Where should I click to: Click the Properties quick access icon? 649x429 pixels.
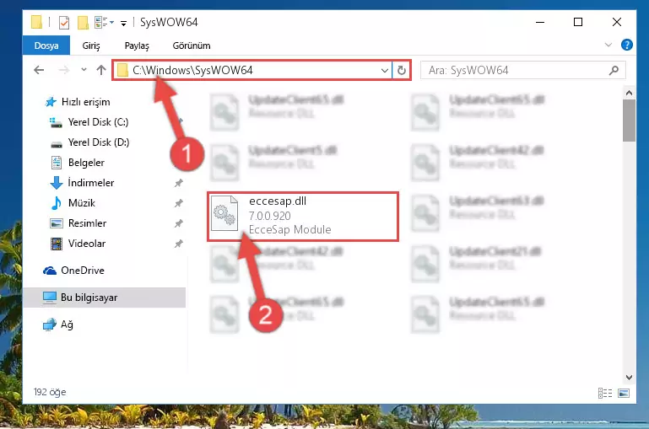pos(64,22)
